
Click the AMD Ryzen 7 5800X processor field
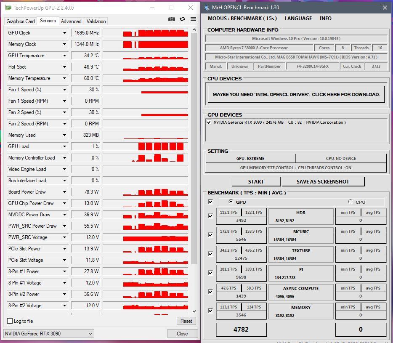click(260, 48)
